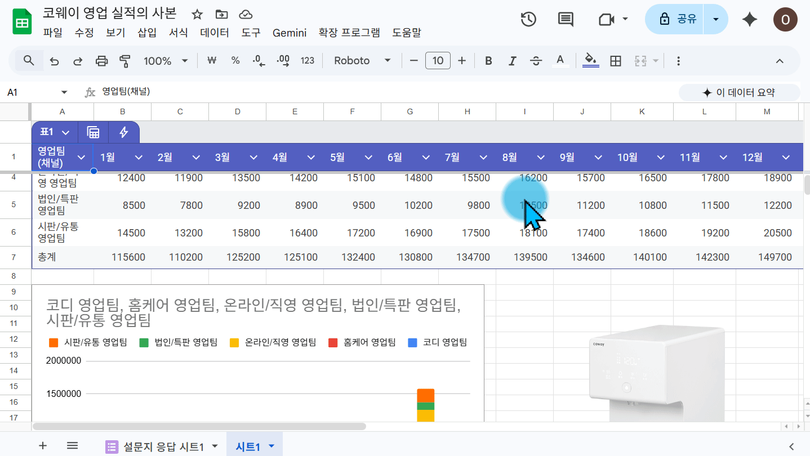Open the 파일 menu
This screenshot has height=456, width=810.
click(53, 33)
